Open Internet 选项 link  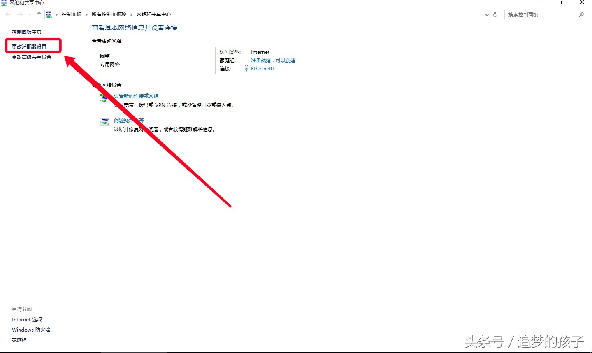[x=27, y=319]
